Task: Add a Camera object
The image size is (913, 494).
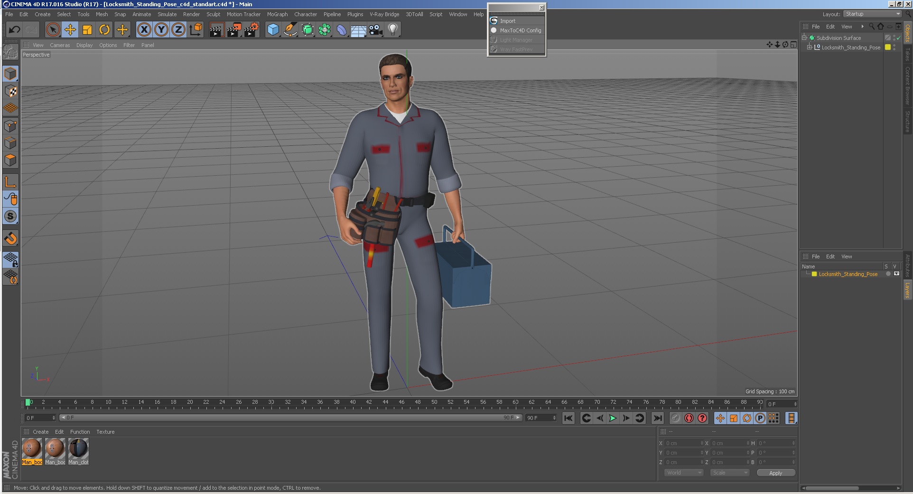Action: [376, 30]
